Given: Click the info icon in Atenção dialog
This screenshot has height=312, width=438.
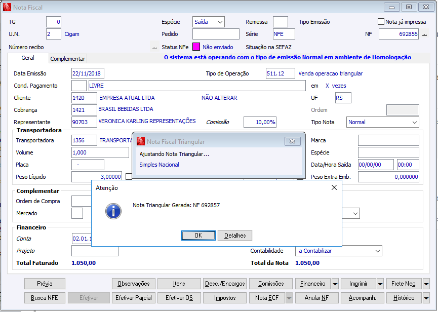Looking at the screenshot, I should coord(113,211).
